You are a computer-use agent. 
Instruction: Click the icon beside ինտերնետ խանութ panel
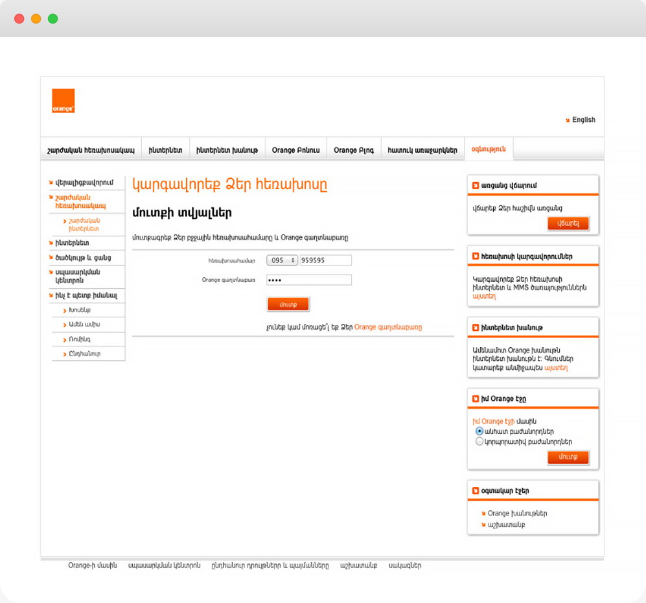(476, 328)
